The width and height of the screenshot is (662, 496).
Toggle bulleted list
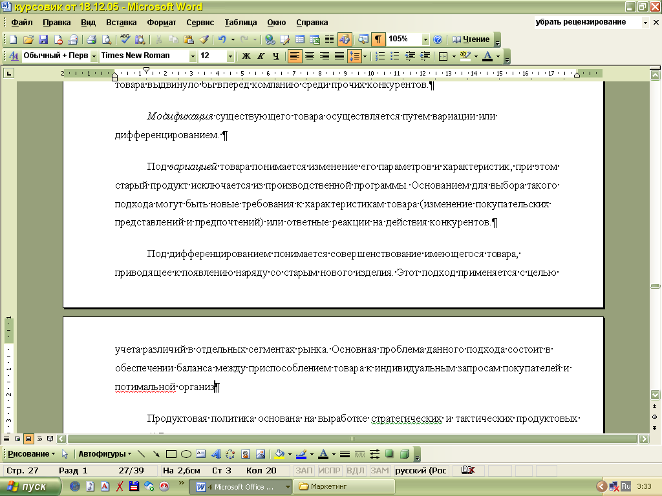pos(395,56)
